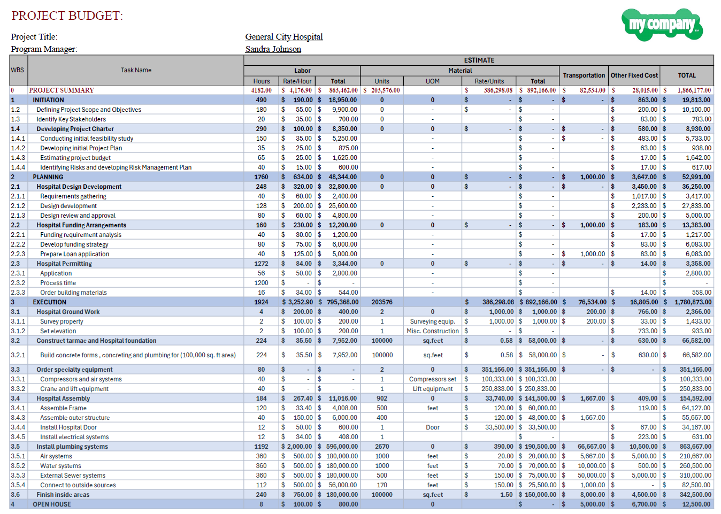
Task: Select Hospital Design Development row
Action: pos(79,187)
